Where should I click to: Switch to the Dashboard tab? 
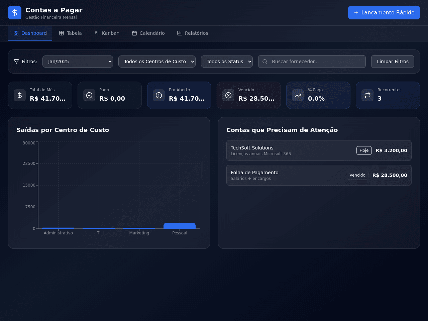[30, 33]
